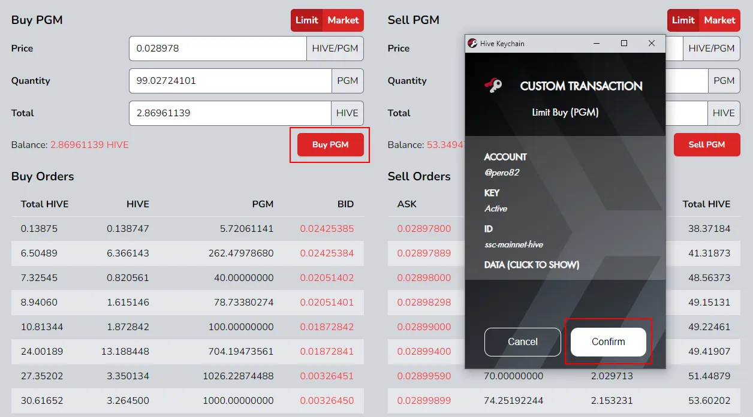This screenshot has width=753, height=417.
Task: Click the buy Quantity input field
Action: pyautogui.click(x=230, y=81)
